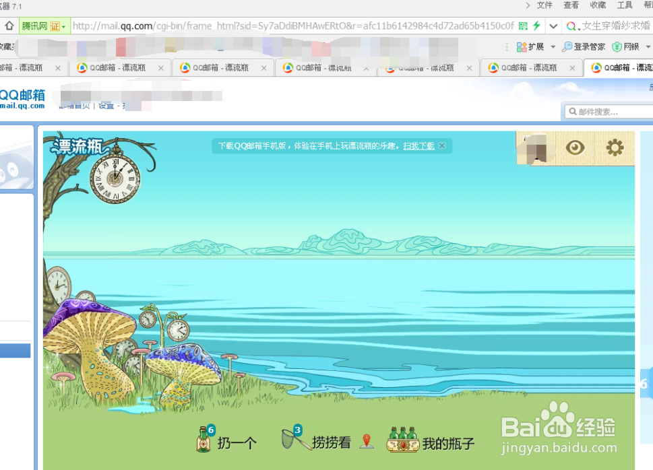
Task: Open the 腾讯网 site certificate dropdown
Action: 63,27
